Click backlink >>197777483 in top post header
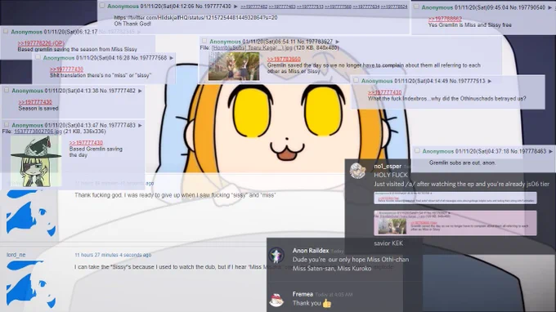Image resolution: width=556 pixels, height=312 pixels. (x=282, y=7)
